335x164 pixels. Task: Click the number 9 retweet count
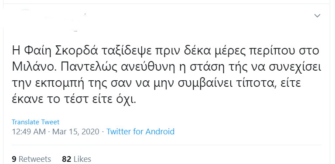[14, 159]
